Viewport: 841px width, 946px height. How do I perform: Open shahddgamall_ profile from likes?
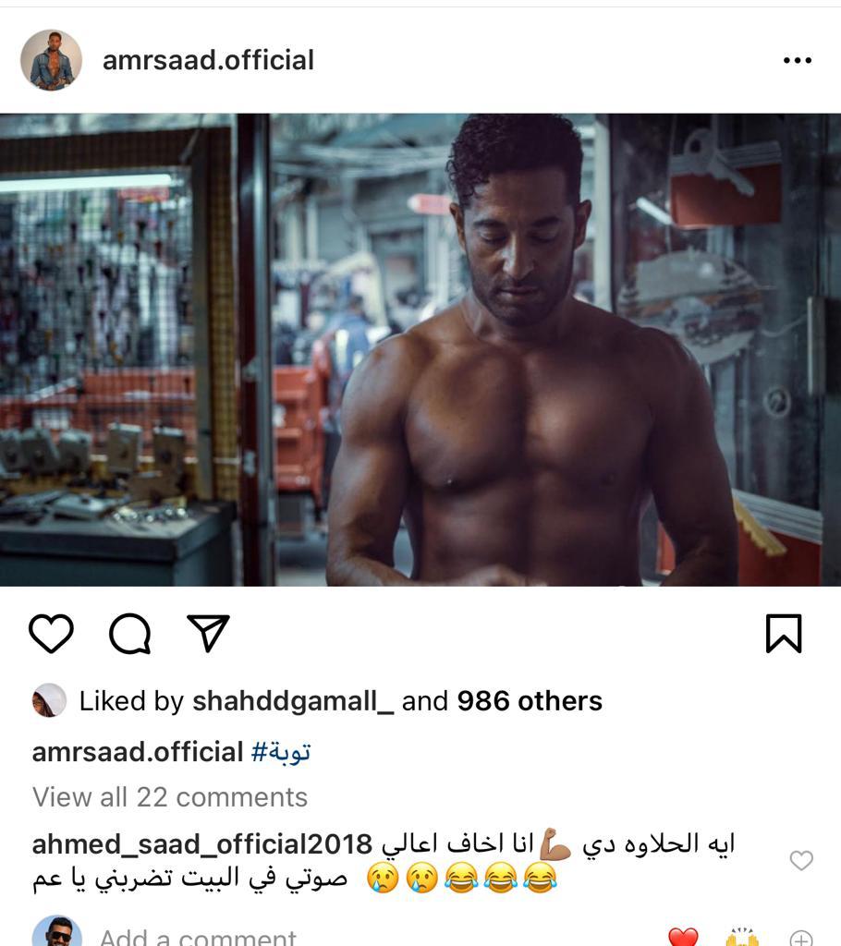point(293,701)
